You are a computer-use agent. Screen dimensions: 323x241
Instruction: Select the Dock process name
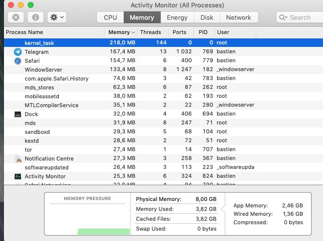pyautogui.click(x=31, y=114)
